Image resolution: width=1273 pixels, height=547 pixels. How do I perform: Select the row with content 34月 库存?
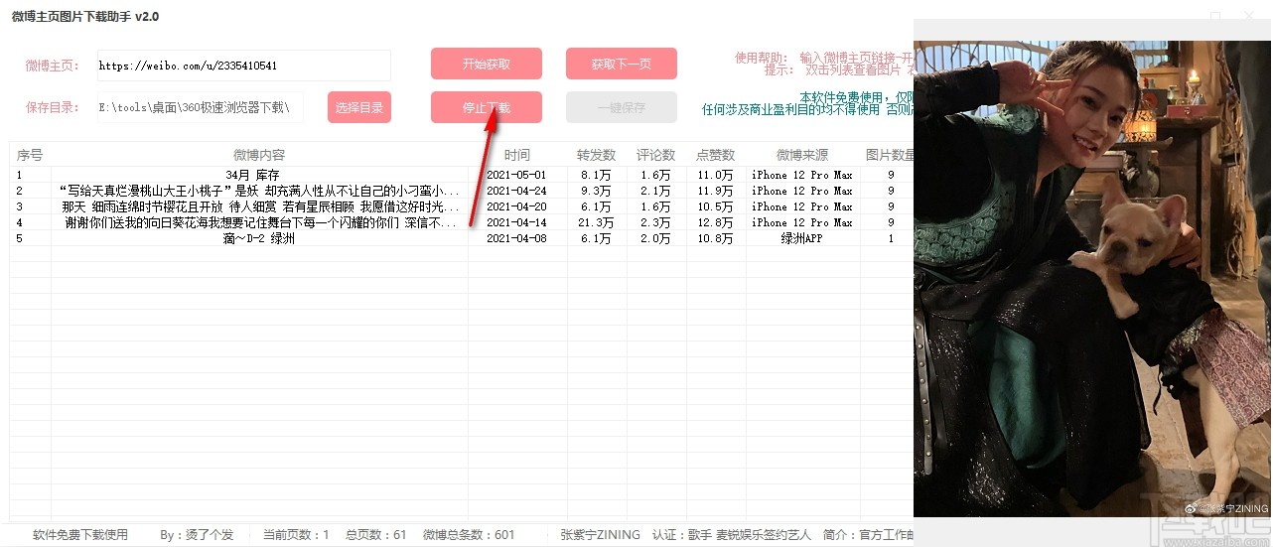(462, 175)
